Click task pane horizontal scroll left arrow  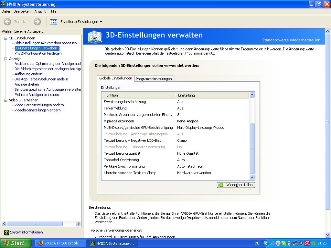[4, 223]
